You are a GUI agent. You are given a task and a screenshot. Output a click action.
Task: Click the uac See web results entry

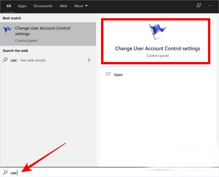(48, 60)
